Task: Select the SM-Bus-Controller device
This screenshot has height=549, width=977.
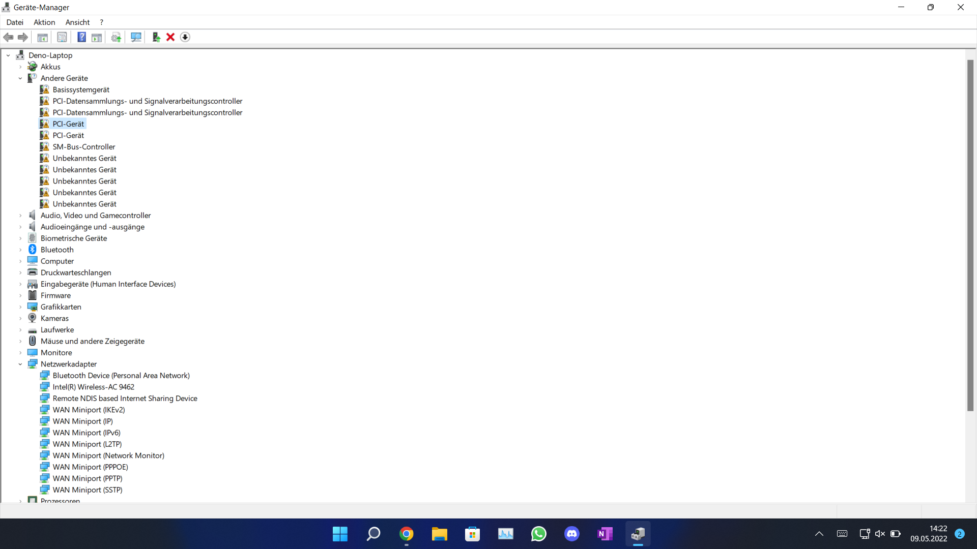Action: pos(84,147)
